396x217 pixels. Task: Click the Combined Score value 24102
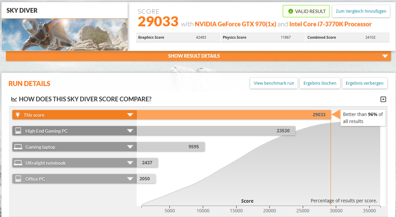(370, 37)
